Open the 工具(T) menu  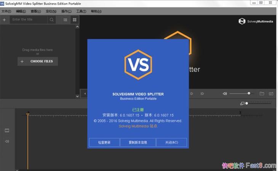[x=81, y=11]
